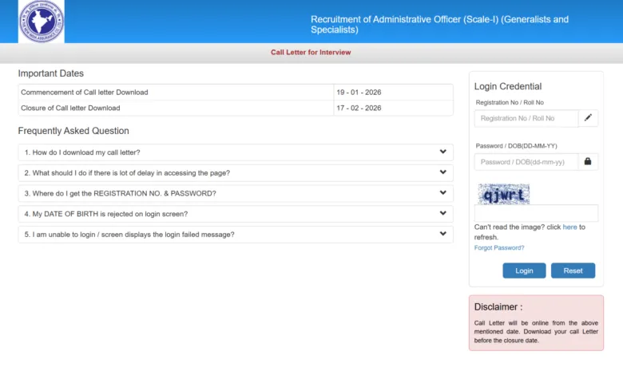Expand "Where do I get the REGISTRATION NO. & PASSWORD?"

point(236,193)
